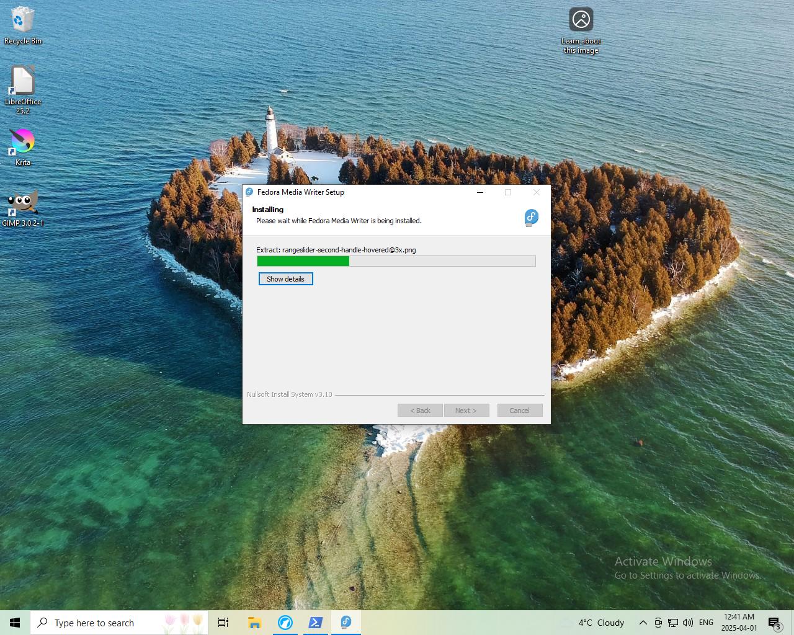The height and width of the screenshot is (635, 794).
Task: Click Show details in the installer
Action: pyautogui.click(x=285, y=279)
